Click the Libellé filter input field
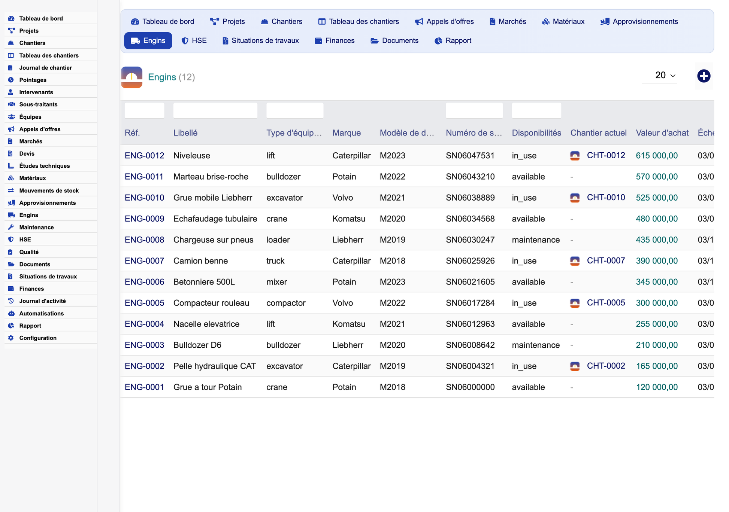Viewport: 729px width, 512px height. coord(215,110)
